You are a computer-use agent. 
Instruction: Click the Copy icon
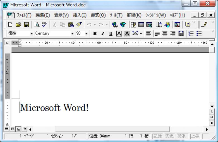pos(63,25)
